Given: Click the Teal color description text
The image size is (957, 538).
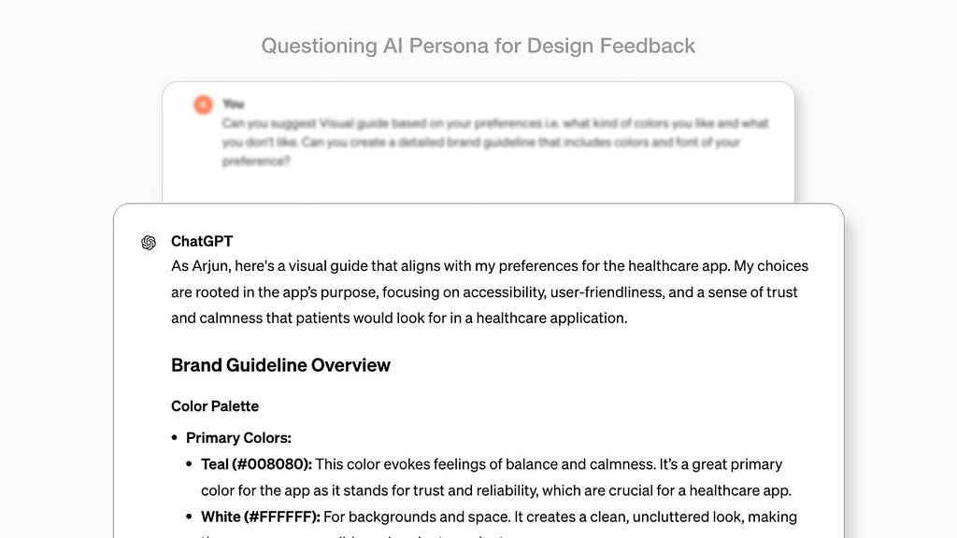Looking at the screenshot, I should 496,477.
